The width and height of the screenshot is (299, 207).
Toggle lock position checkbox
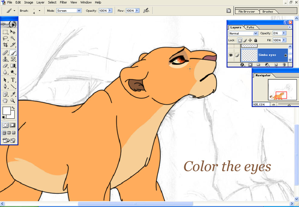250,40
